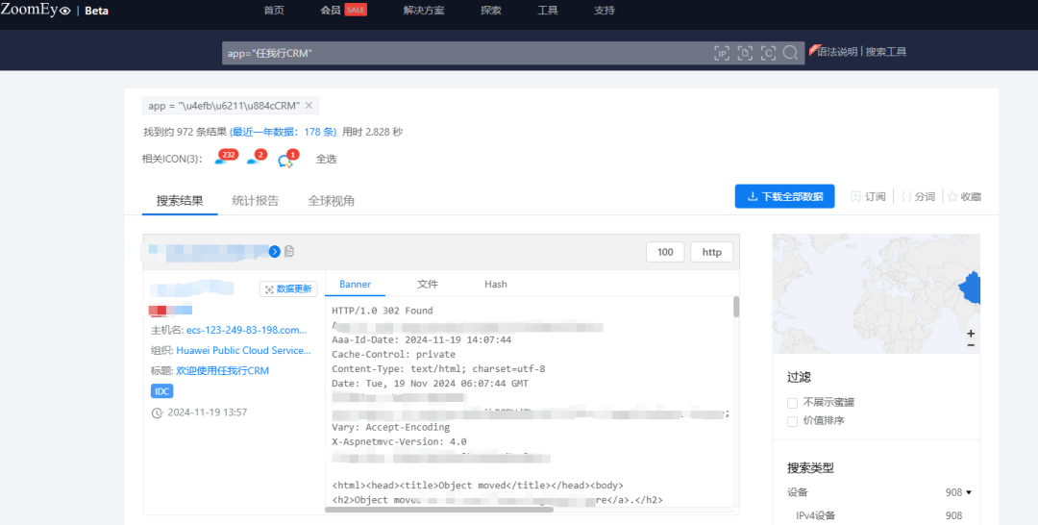Click the Cache-Control: private line
Image resolution: width=1038 pixels, height=525 pixels.
coord(393,354)
